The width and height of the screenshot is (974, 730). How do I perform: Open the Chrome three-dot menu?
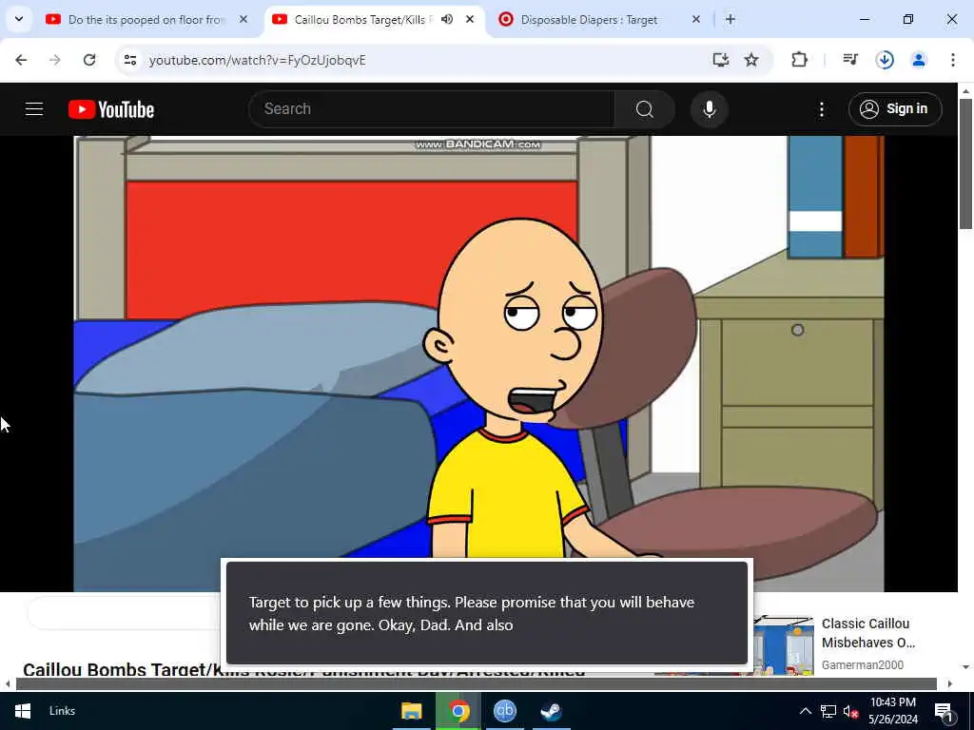[x=953, y=60]
